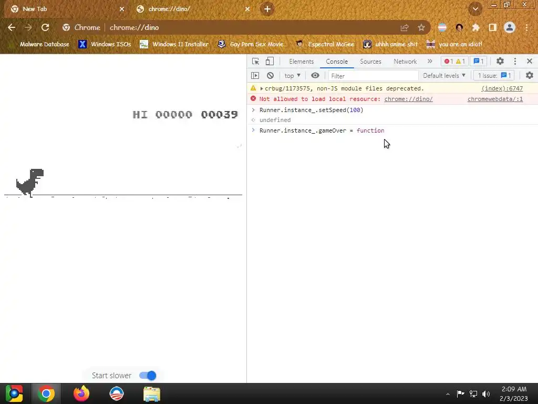The height and width of the screenshot is (404, 538).
Task: Open the (index):6747 source link
Action: pos(502,88)
